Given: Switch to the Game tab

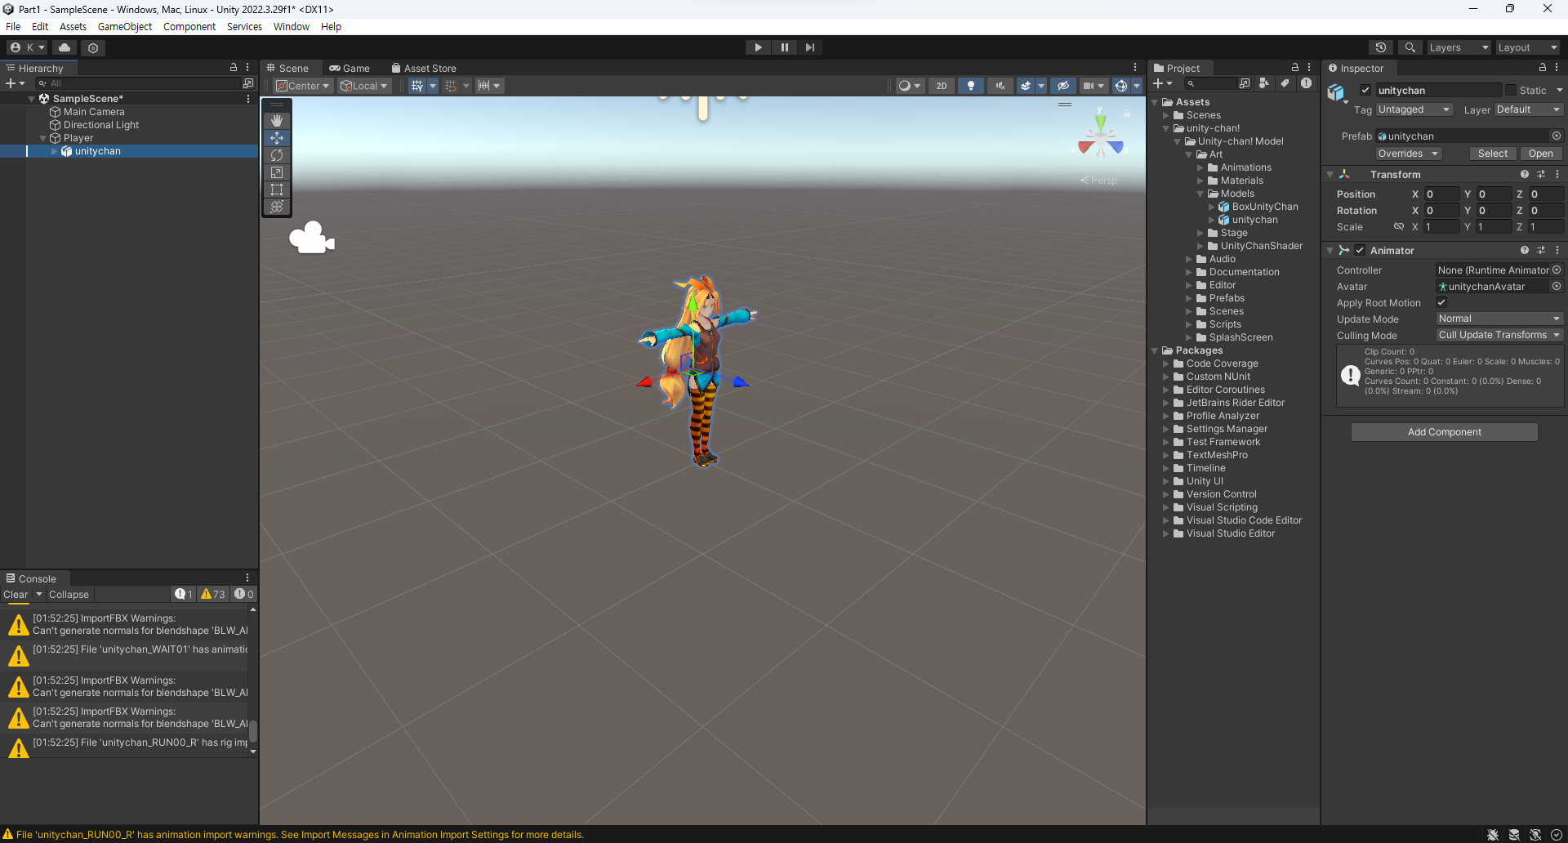Looking at the screenshot, I should tap(350, 68).
